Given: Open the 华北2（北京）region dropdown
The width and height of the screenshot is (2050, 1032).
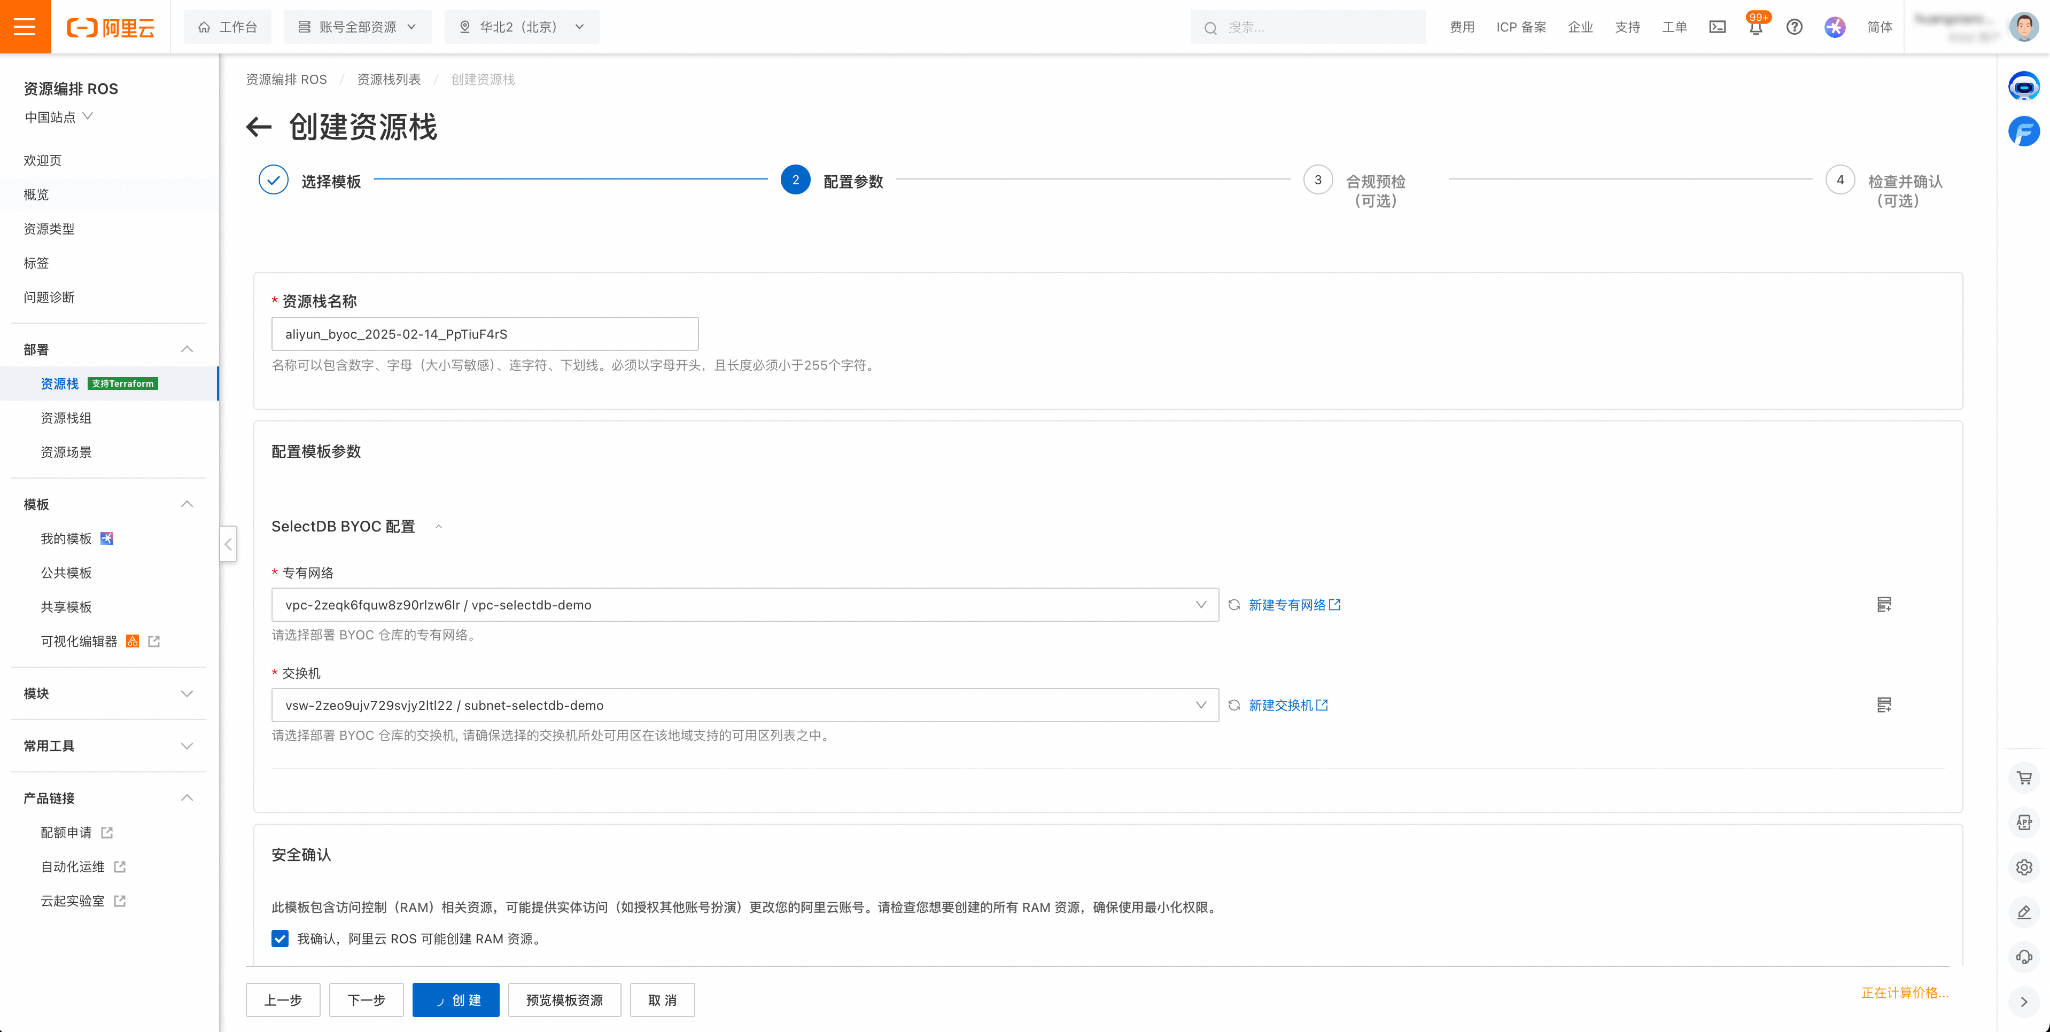Looking at the screenshot, I should pos(521,27).
